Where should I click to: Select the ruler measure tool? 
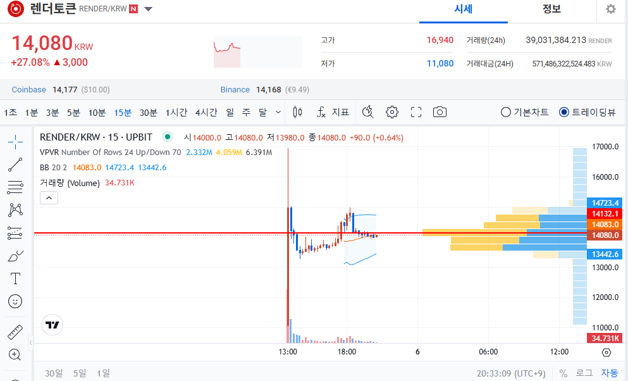coord(15,332)
